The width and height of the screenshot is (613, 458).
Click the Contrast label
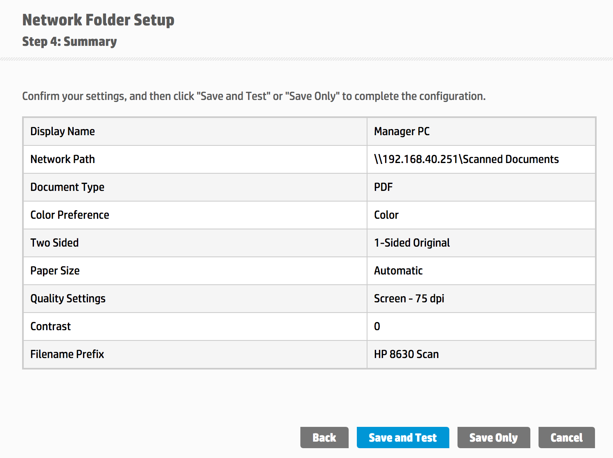(51, 326)
